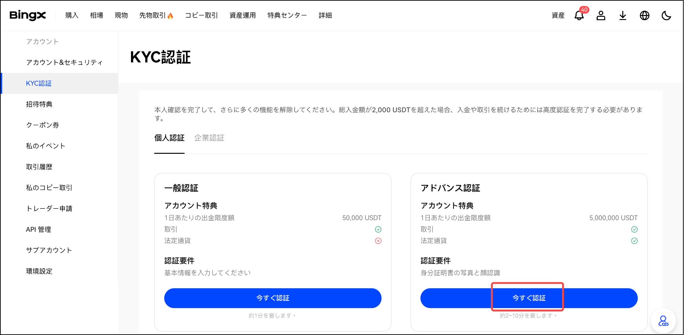The image size is (684, 335).
Task: Expand the 購入 menu
Action: click(72, 15)
